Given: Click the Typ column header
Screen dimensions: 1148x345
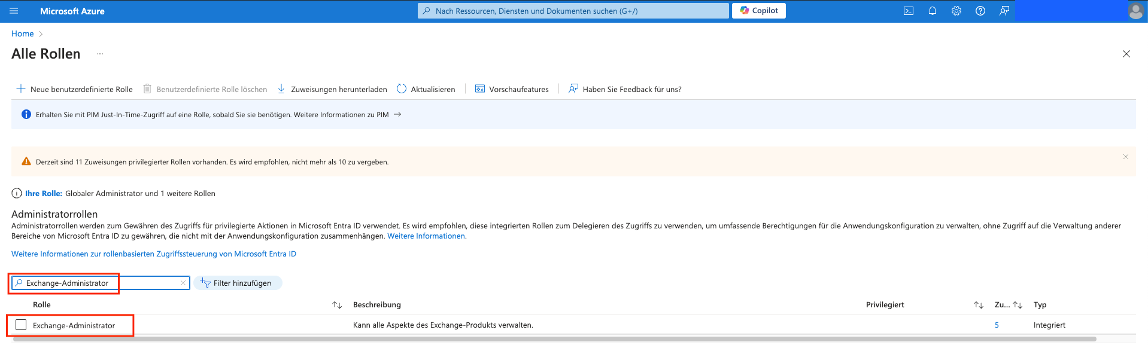Looking at the screenshot, I should [1040, 305].
